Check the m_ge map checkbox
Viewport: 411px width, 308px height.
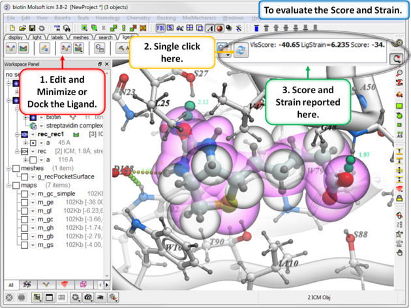coord(25,203)
